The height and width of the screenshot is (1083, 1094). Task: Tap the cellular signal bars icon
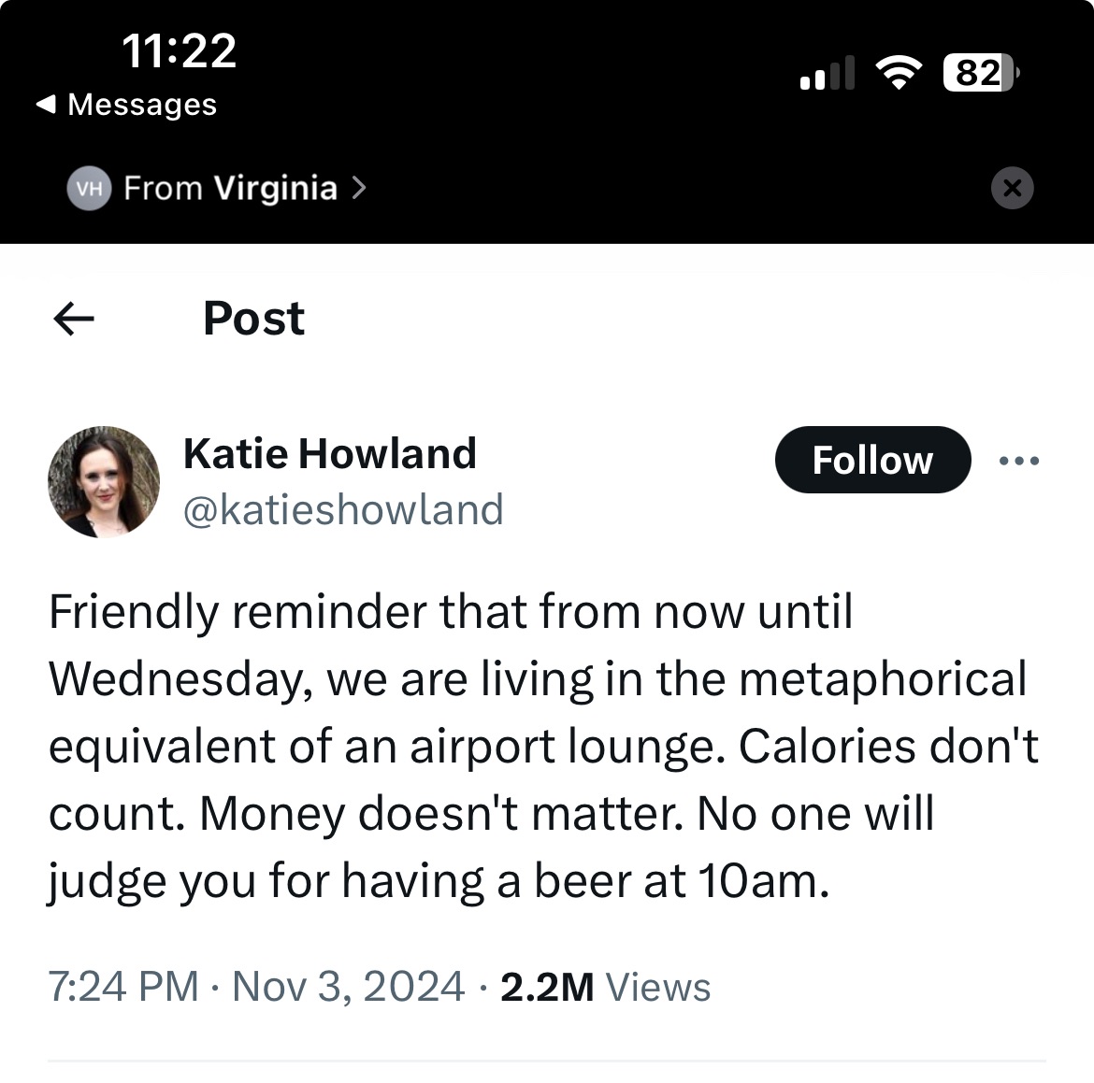coord(828,73)
